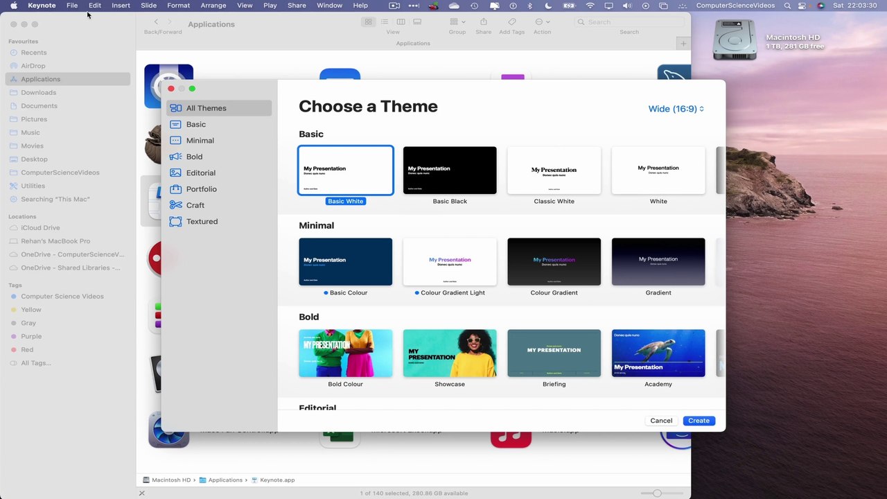Click the Create button

699,421
